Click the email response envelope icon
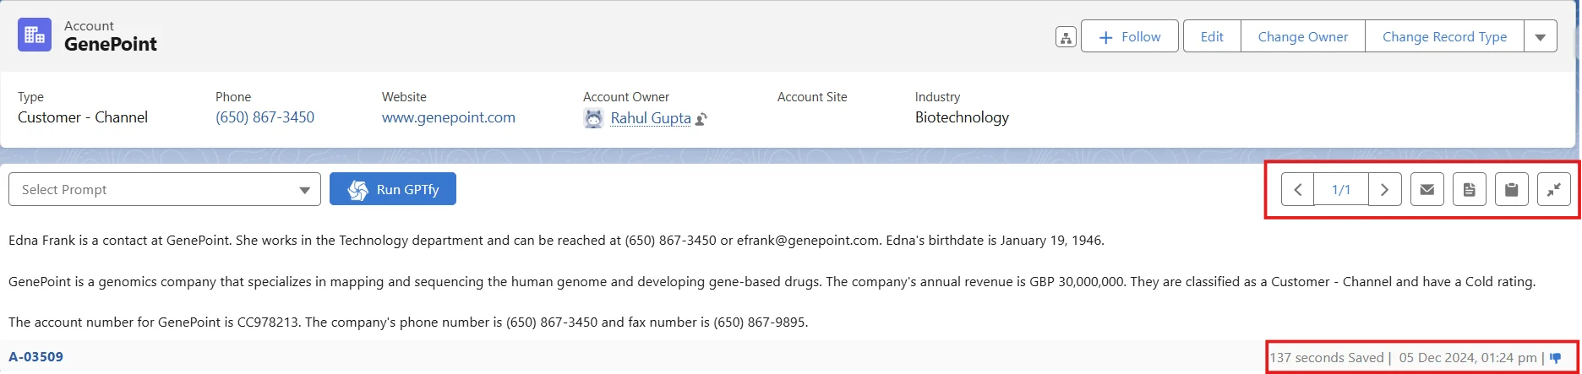 click(1427, 190)
